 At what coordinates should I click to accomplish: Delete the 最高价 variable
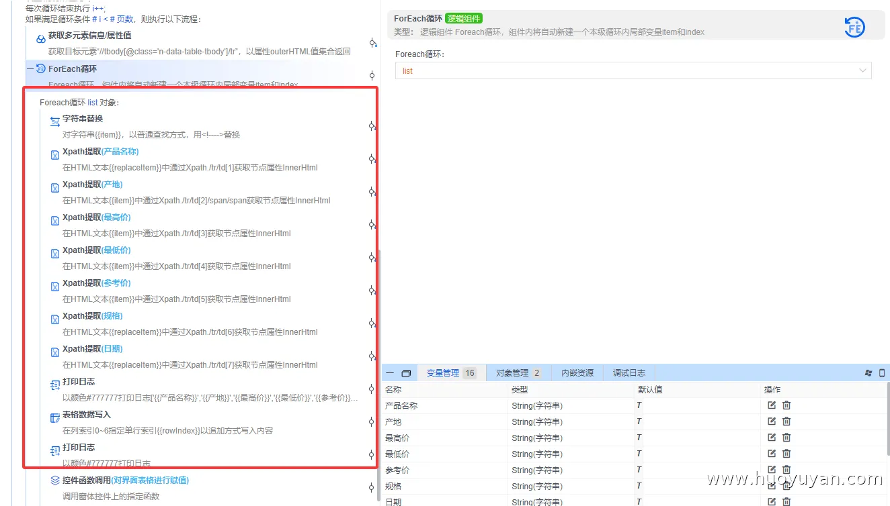pyautogui.click(x=786, y=438)
